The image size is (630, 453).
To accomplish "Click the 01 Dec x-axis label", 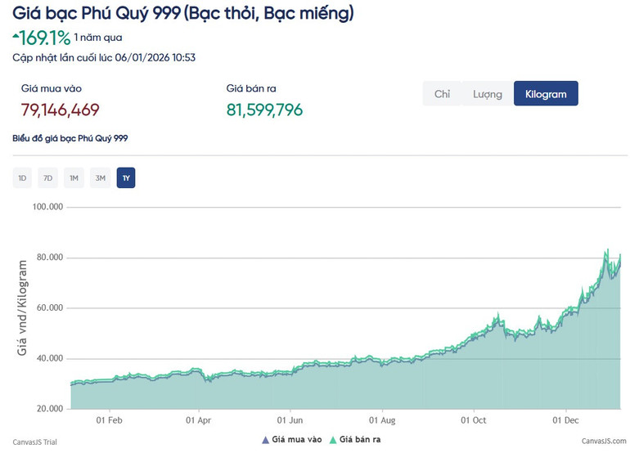I will pyautogui.click(x=565, y=420).
